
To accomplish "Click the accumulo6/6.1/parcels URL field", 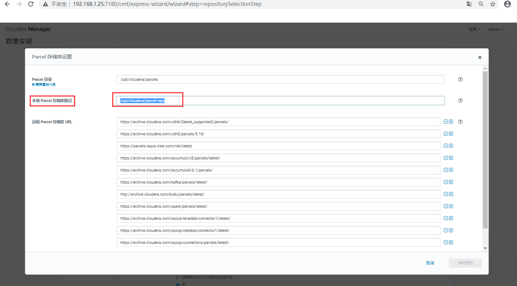I will coord(278,170).
